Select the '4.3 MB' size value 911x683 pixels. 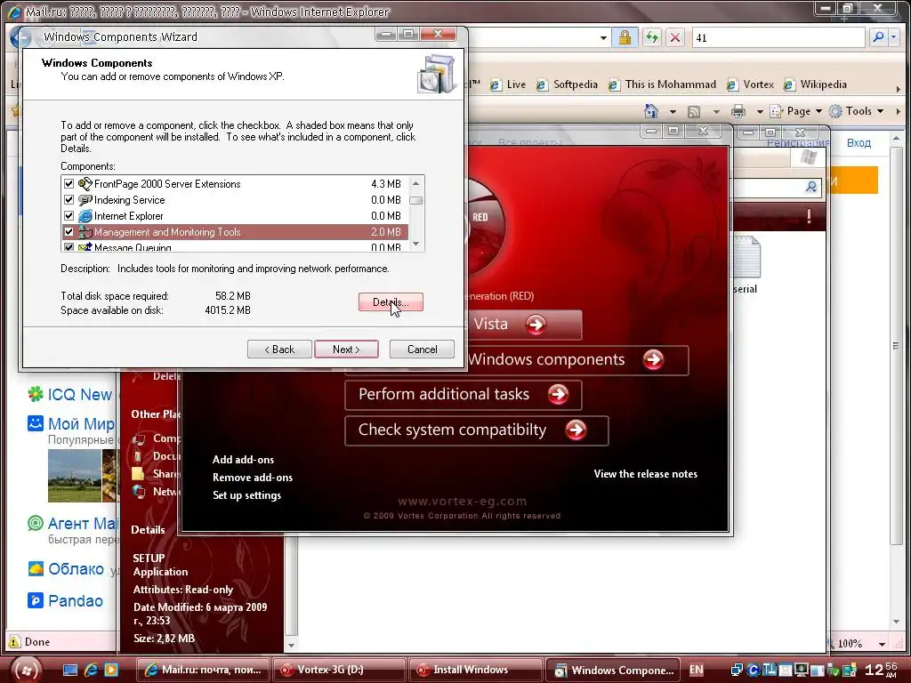(386, 184)
